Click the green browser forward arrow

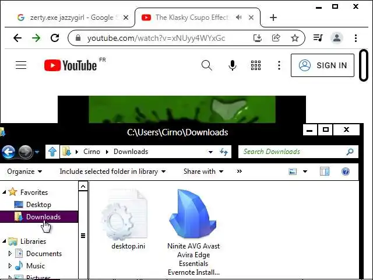36,38
